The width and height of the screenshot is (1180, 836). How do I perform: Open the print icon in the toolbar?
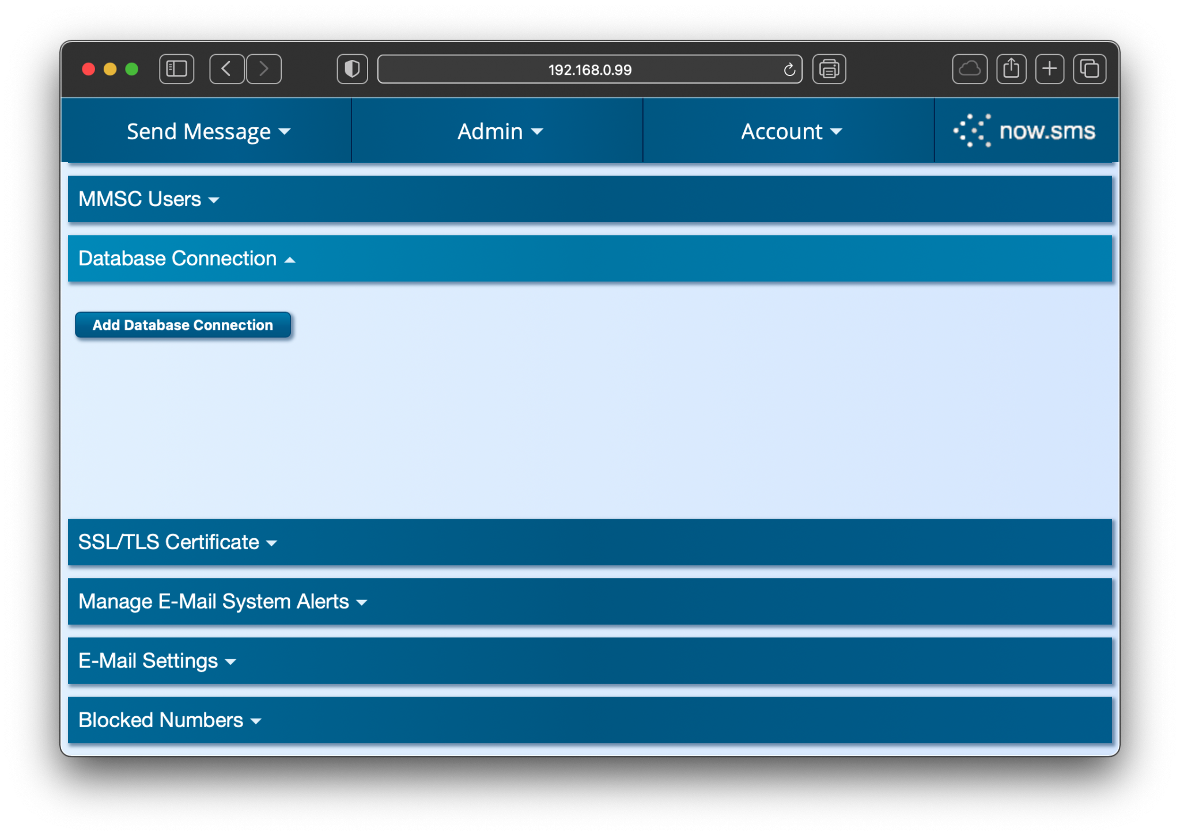(x=829, y=69)
